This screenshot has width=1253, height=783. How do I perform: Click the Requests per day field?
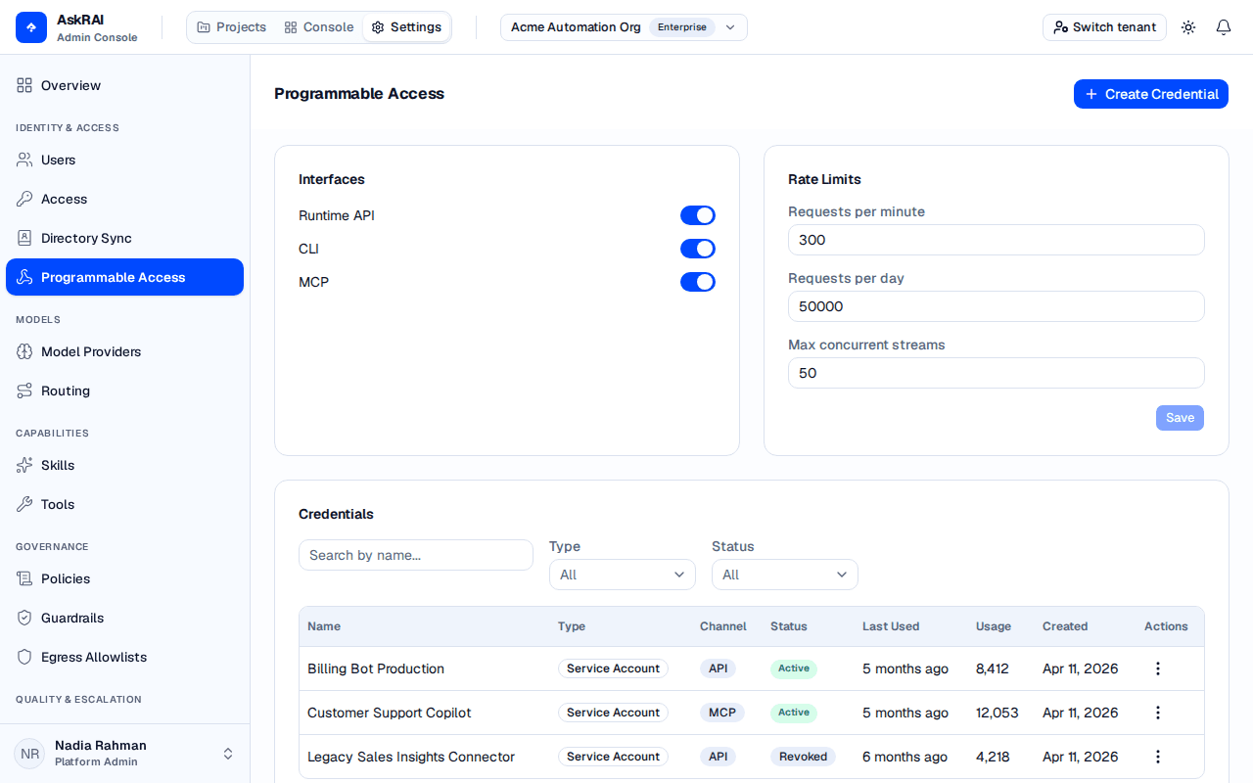click(997, 306)
